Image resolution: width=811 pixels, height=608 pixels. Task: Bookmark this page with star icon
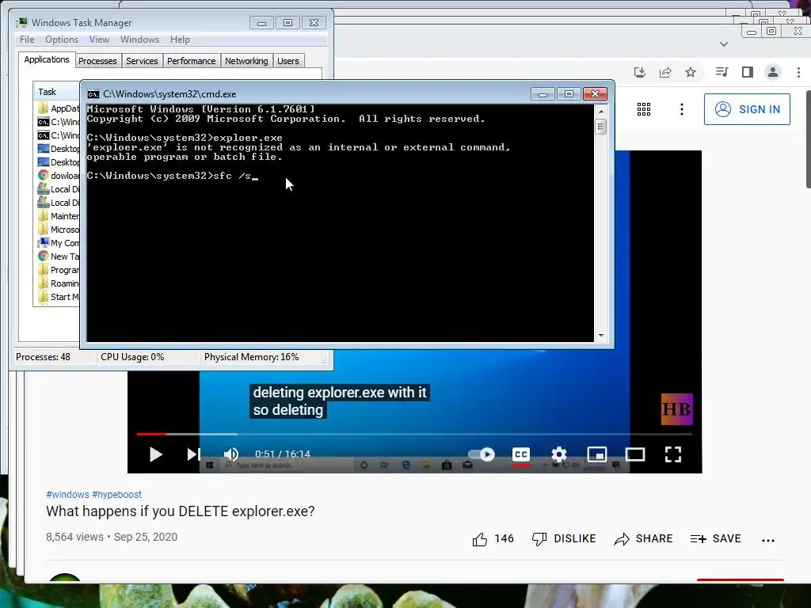click(x=691, y=72)
